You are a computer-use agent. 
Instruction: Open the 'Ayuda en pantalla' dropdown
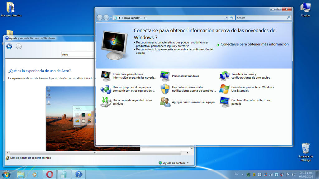click(x=174, y=163)
